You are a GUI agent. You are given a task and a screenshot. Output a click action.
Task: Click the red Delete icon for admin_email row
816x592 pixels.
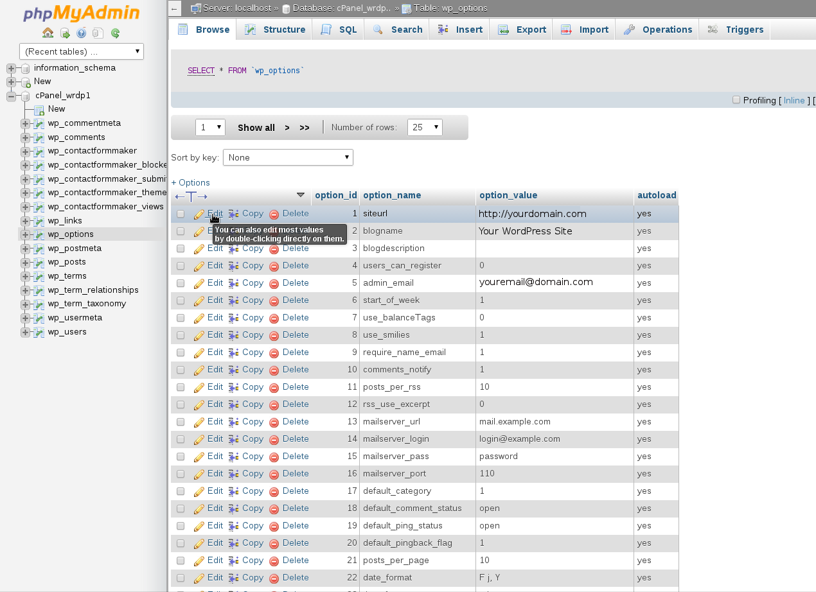tap(274, 283)
